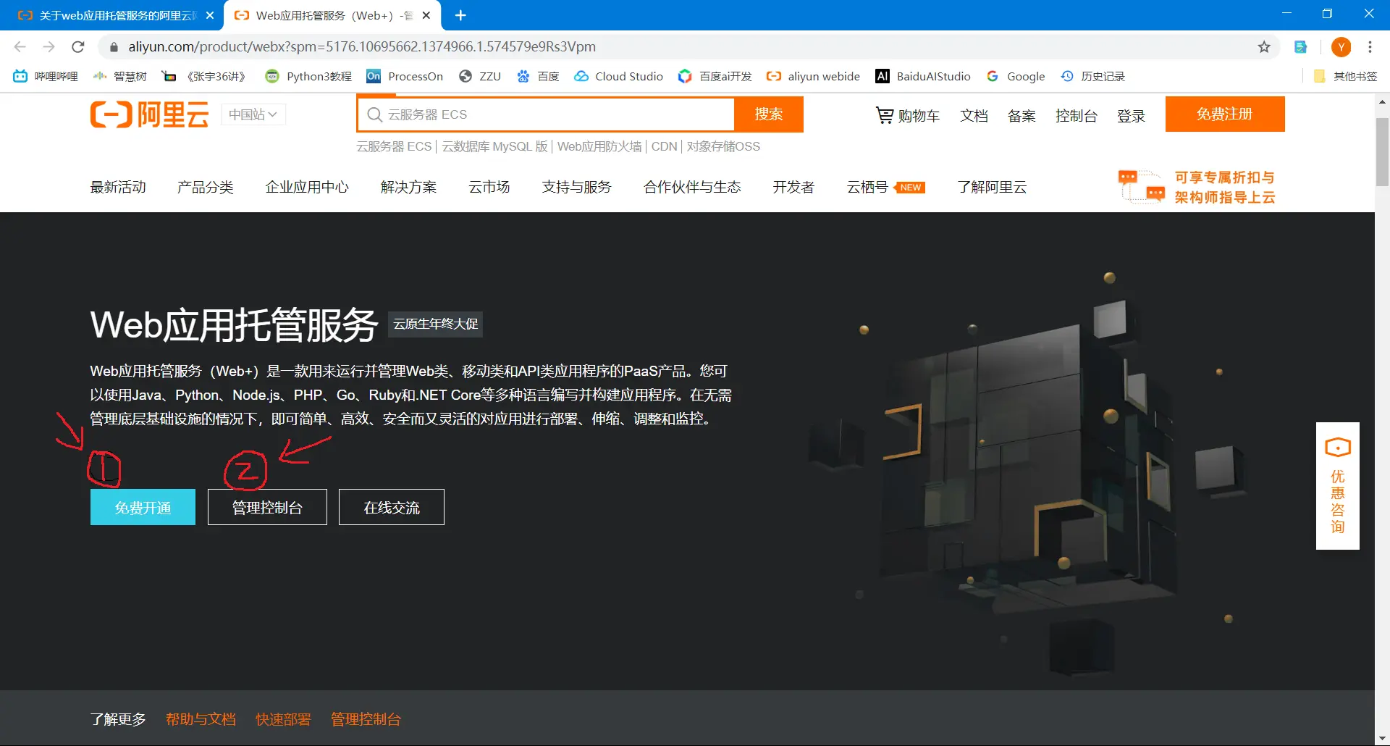
Task: Bookmark this page with the star icon
Action: point(1264,46)
